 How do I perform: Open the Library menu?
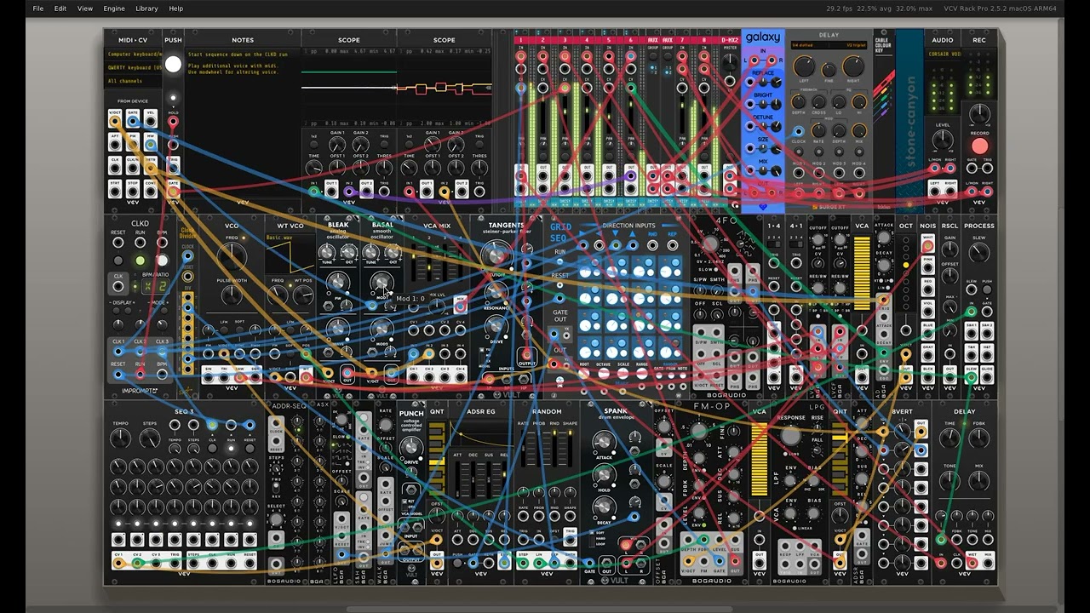click(x=146, y=9)
